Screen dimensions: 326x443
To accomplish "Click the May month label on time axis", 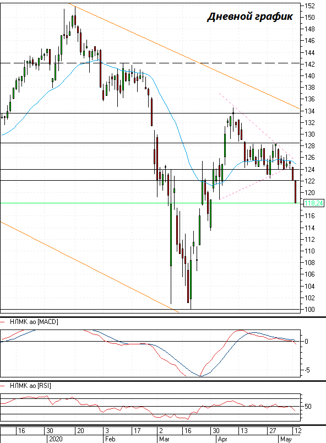I will 286,439.
